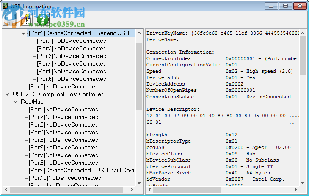Click ConnectionStatus DeviceConnected value

coord(258,97)
